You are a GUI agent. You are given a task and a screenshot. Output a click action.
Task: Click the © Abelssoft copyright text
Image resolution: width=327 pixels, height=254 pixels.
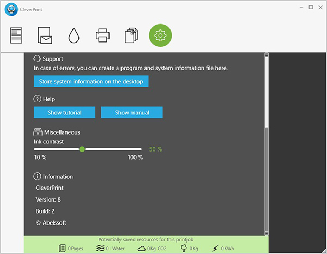pyautogui.click(x=51, y=223)
